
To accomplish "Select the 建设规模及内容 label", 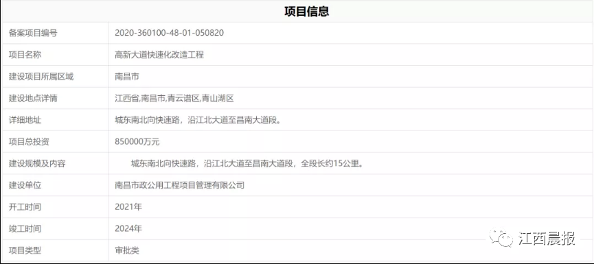I will click(37, 164).
